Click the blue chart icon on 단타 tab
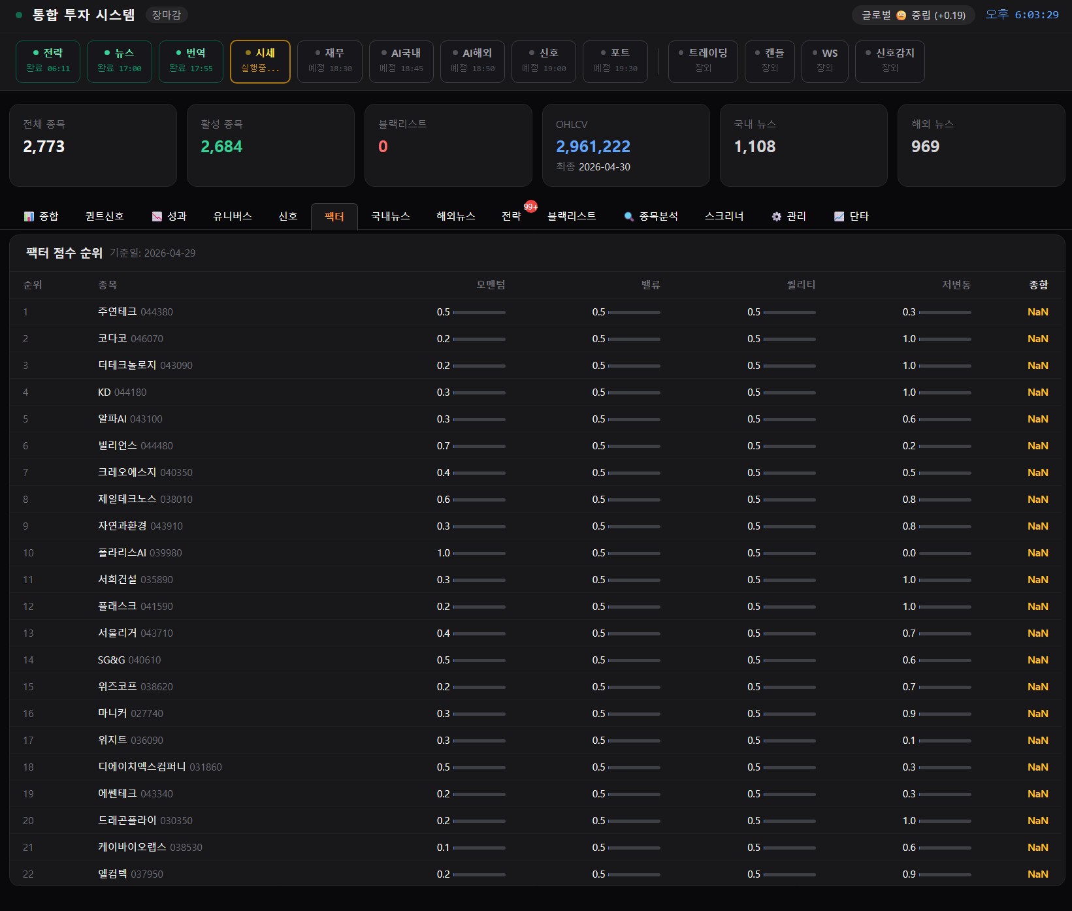Image resolution: width=1072 pixels, height=911 pixels. click(839, 216)
